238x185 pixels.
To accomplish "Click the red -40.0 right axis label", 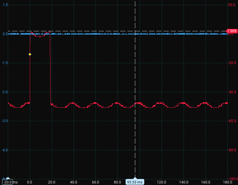I will (231, 92).
